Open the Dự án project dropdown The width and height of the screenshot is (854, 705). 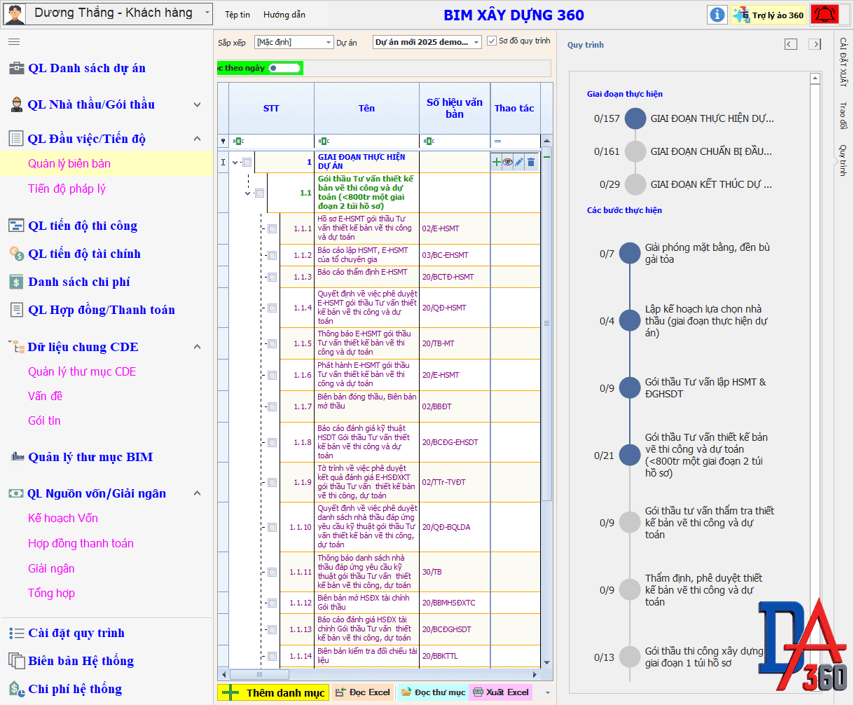coord(427,42)
